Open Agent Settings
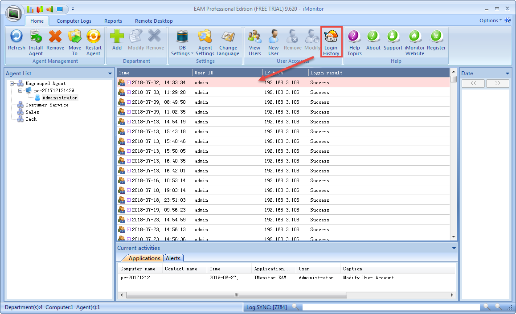The image size is (516, 314). point(205,43)
